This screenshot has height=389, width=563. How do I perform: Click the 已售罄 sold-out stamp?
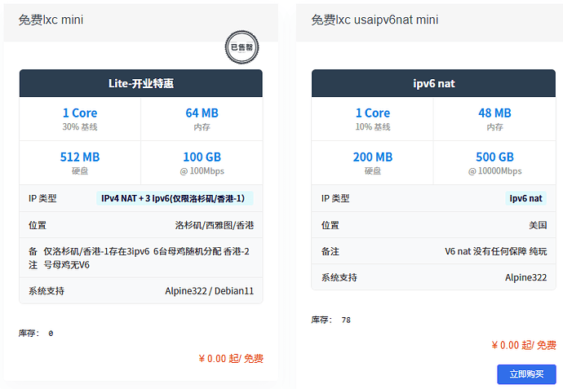(242, 47)
